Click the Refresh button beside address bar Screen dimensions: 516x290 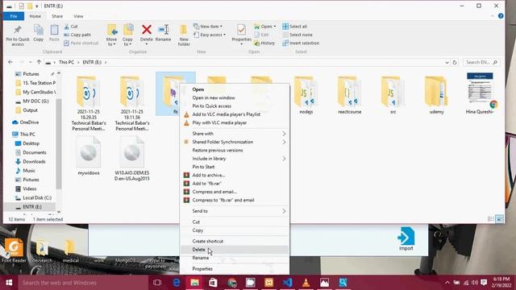tap(455, 62)
